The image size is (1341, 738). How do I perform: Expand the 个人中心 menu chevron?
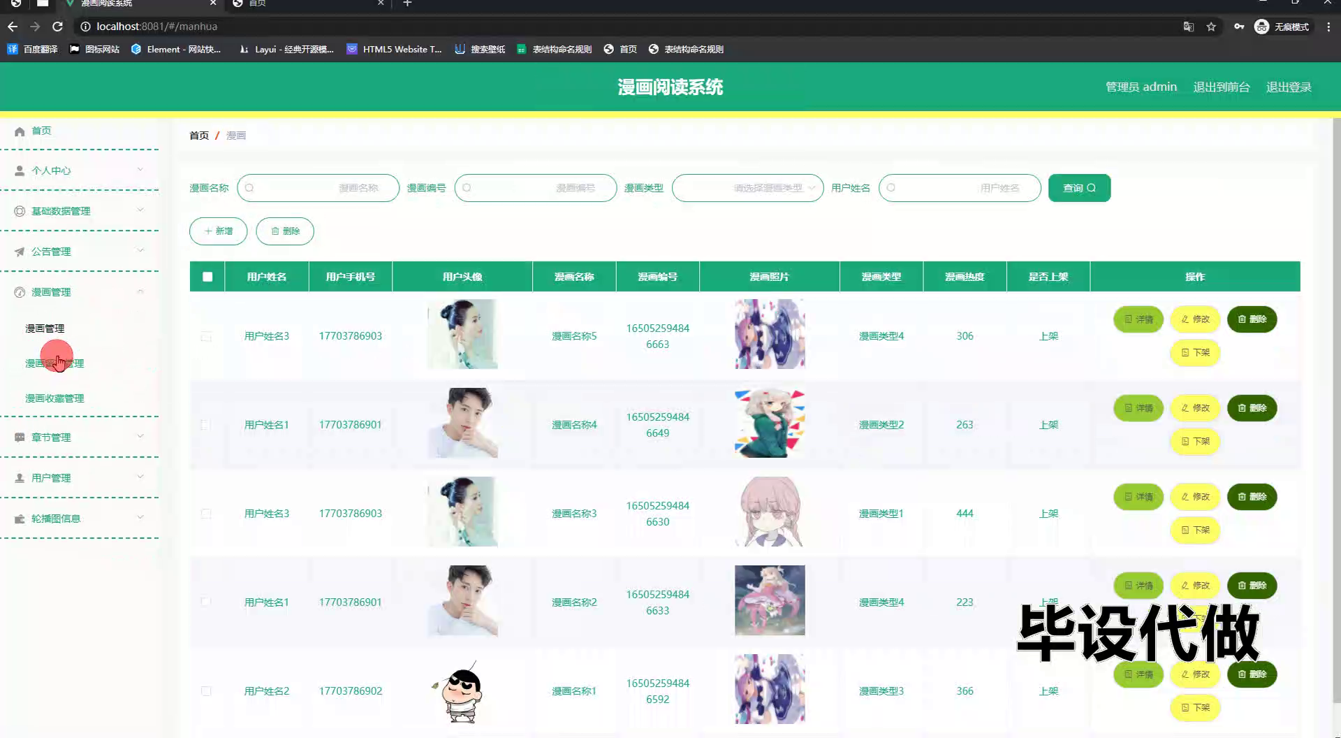click(140, 170)
